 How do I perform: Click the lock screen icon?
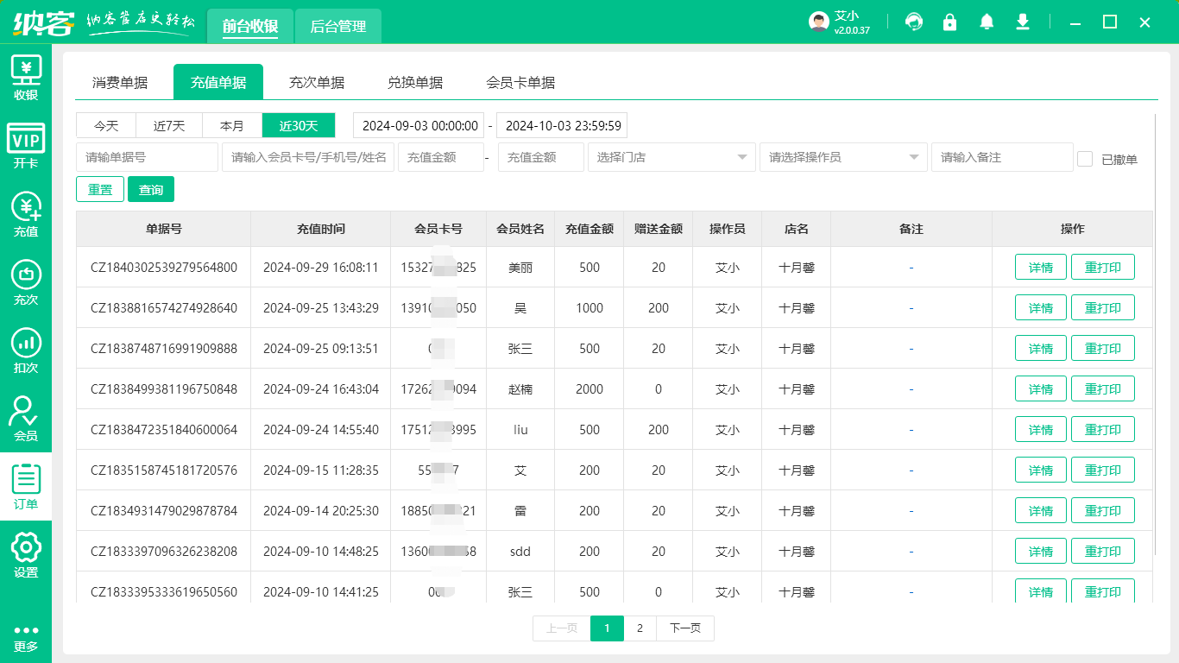point(950,22)
